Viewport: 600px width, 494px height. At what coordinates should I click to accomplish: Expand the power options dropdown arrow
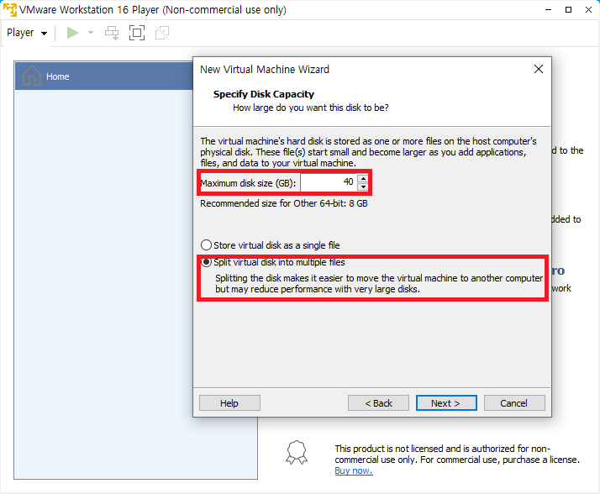91,33
